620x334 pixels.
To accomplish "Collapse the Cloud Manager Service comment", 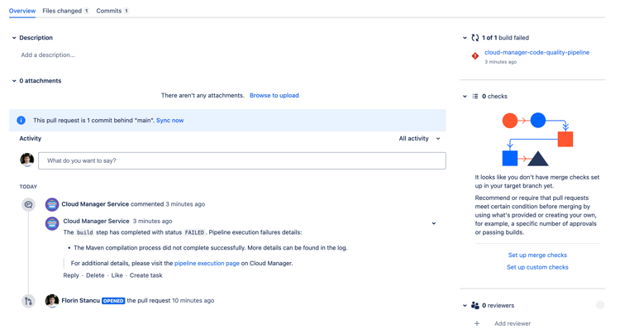I will (434, 223).
